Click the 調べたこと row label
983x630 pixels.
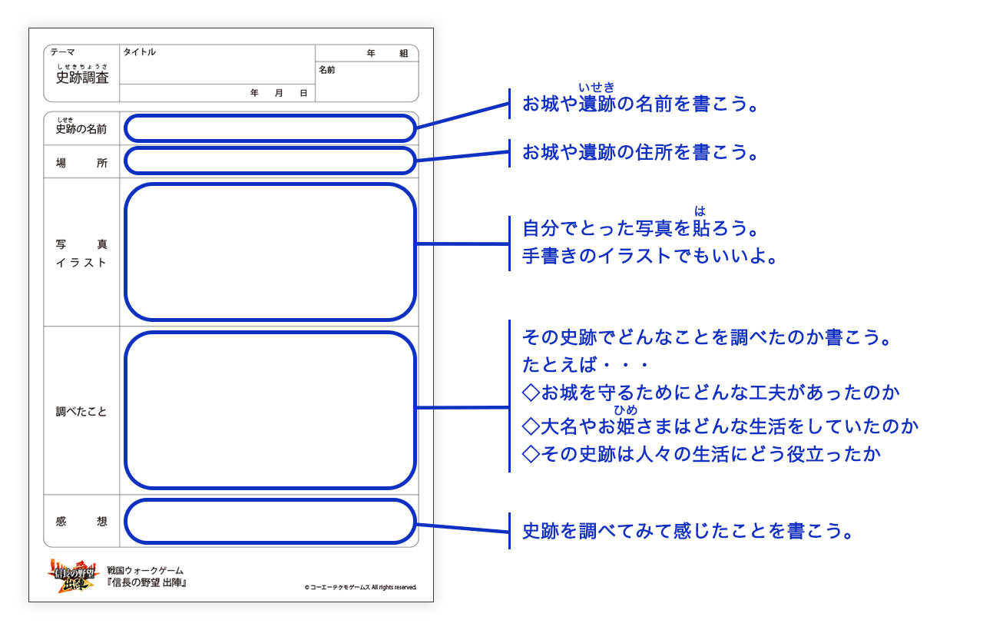pos(81,412)
